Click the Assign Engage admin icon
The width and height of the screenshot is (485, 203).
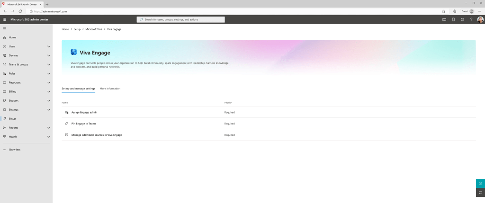(67, 112)
